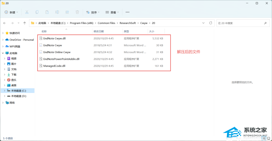The image size is (272, 141).
Task: Switch to details view icon in status bar
Action: pyautogui.click(x=264, y=138)
